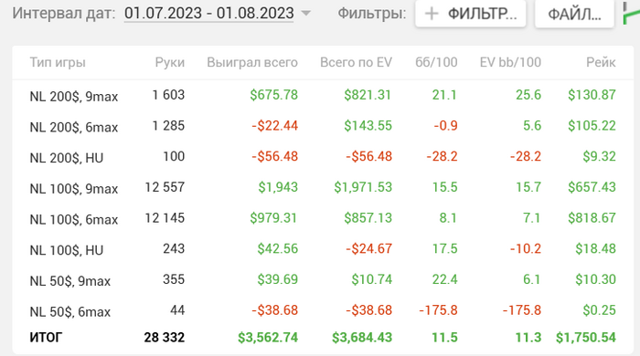
Task: Click the -0.9 bb/100 value
Action: click(445, 126)
